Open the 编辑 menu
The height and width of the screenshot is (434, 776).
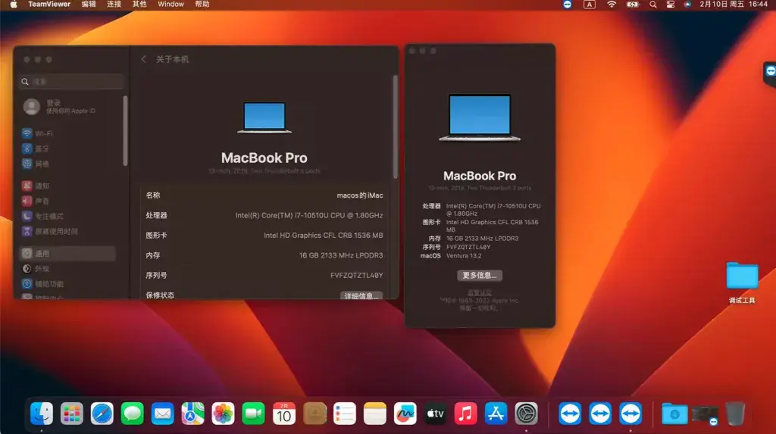click(89, 4)
